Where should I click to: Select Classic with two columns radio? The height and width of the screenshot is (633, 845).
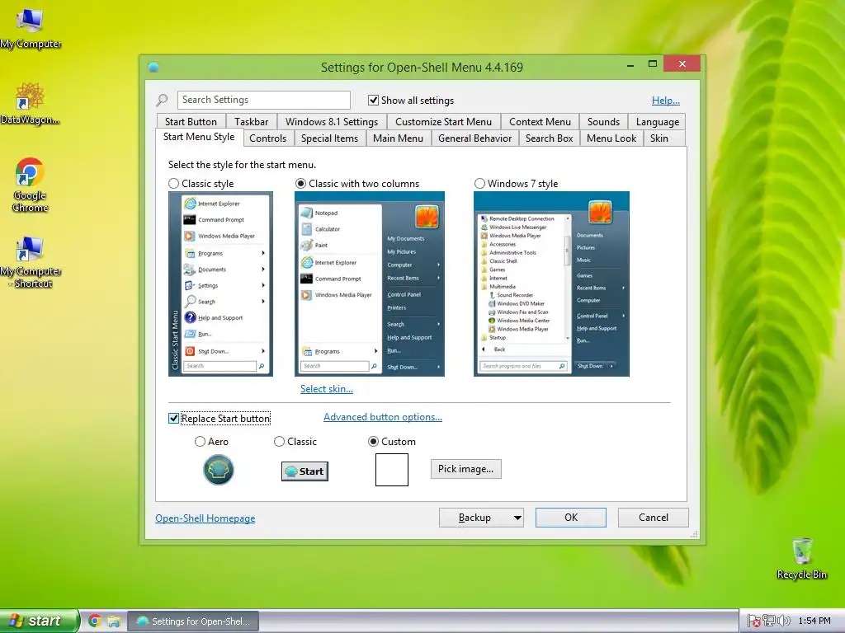point(300,184)
